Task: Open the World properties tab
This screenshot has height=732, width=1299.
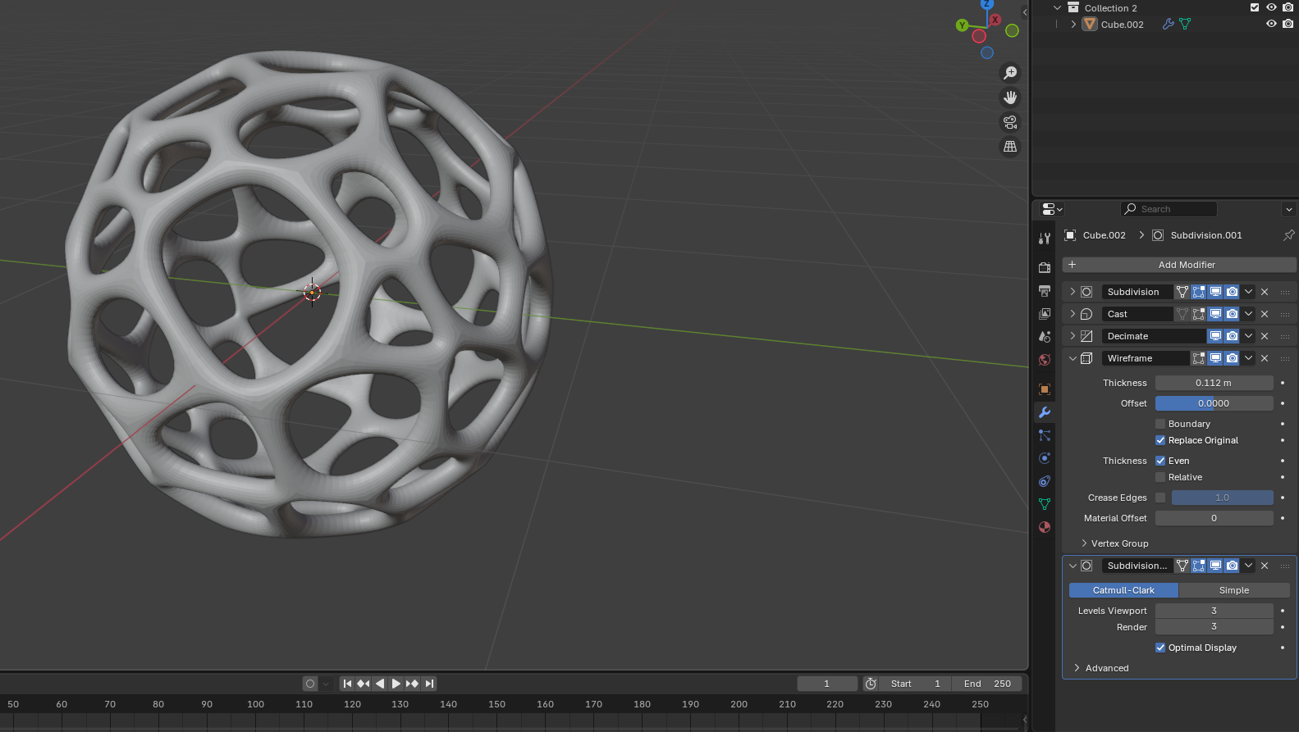Action: point(1045,360)
